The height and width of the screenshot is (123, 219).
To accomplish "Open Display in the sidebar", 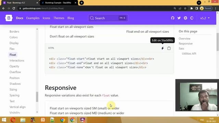I will pyautogui.click(x=14, y=43).
